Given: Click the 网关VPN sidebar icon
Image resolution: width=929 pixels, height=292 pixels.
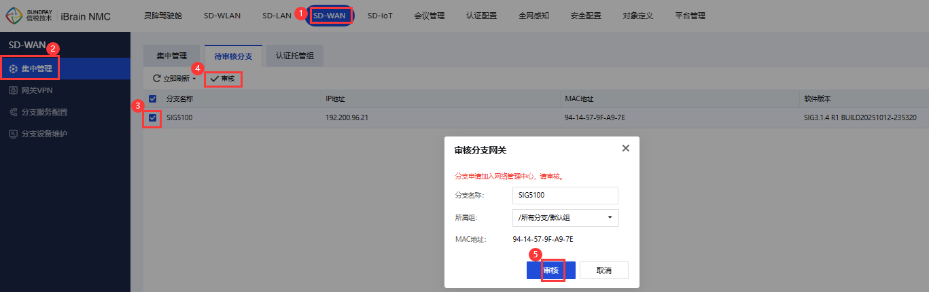Looking at the screenshot, I should point(13,90).
